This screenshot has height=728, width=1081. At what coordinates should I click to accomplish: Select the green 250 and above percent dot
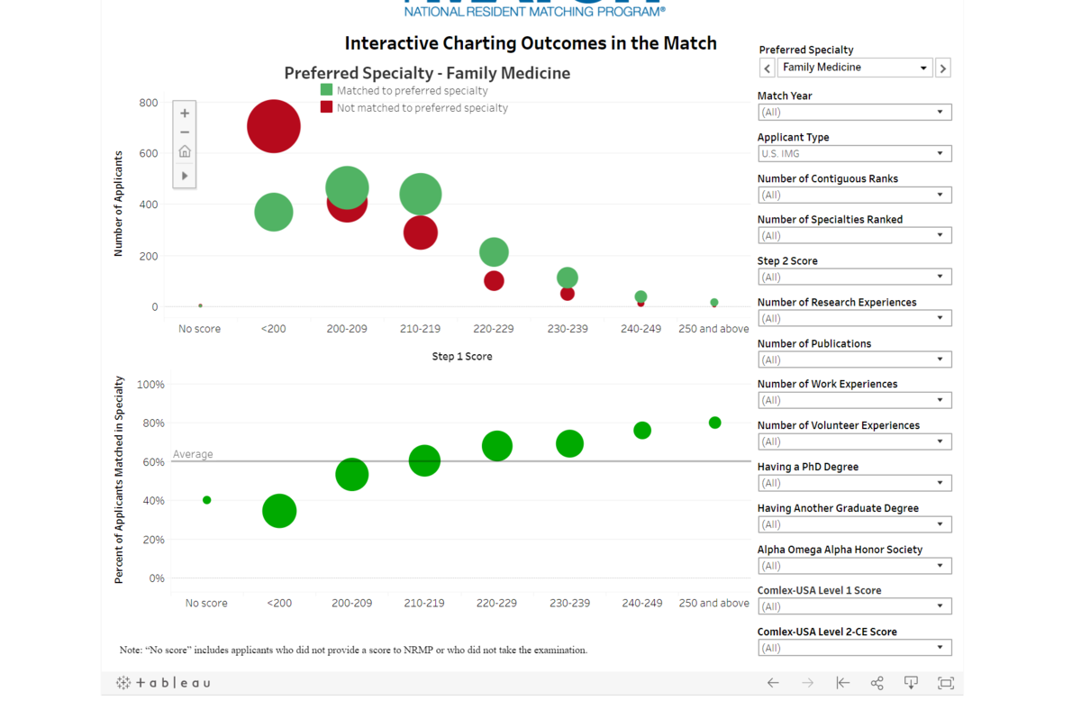(x=715, y=423)
